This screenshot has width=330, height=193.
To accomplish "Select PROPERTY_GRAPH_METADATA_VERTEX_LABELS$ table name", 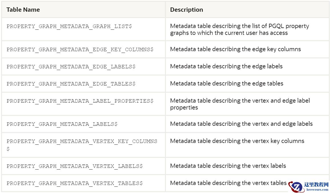I will pyautogui.click(x=75, y=166).
